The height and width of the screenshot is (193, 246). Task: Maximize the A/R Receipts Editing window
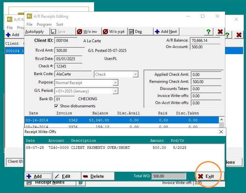(x=203, y=16)
